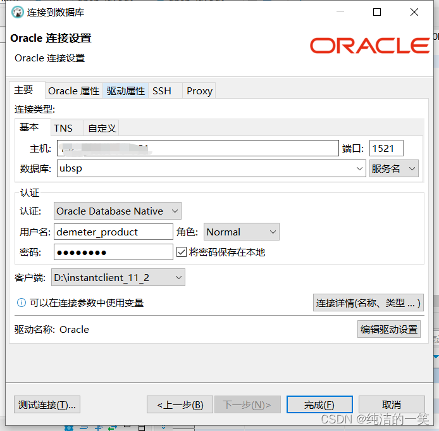This screenshot has height=431, width=439.
Task: Switch to the 主要 main tab
Action: click(27, 90)
